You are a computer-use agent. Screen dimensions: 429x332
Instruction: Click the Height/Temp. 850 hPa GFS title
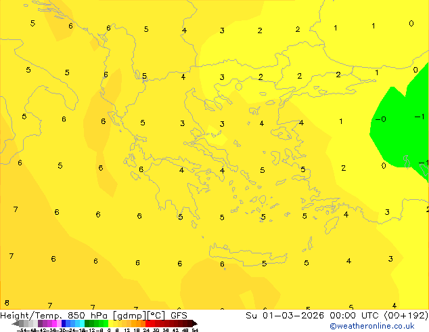coord(93,315)
